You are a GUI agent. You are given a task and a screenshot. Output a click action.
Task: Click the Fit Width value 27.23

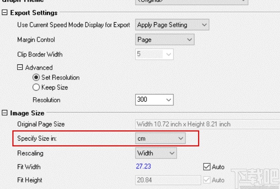tap(144, 167)
